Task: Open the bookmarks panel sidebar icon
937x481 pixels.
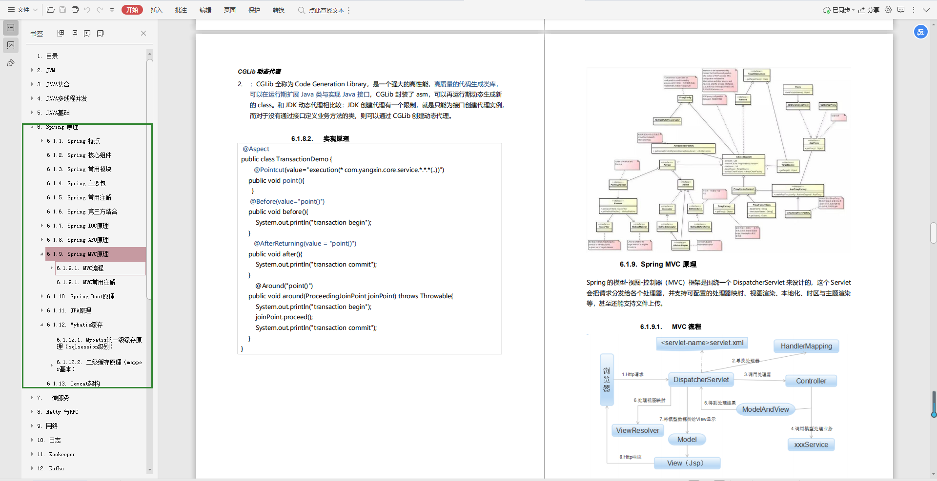Action: [x=11, y=28]
